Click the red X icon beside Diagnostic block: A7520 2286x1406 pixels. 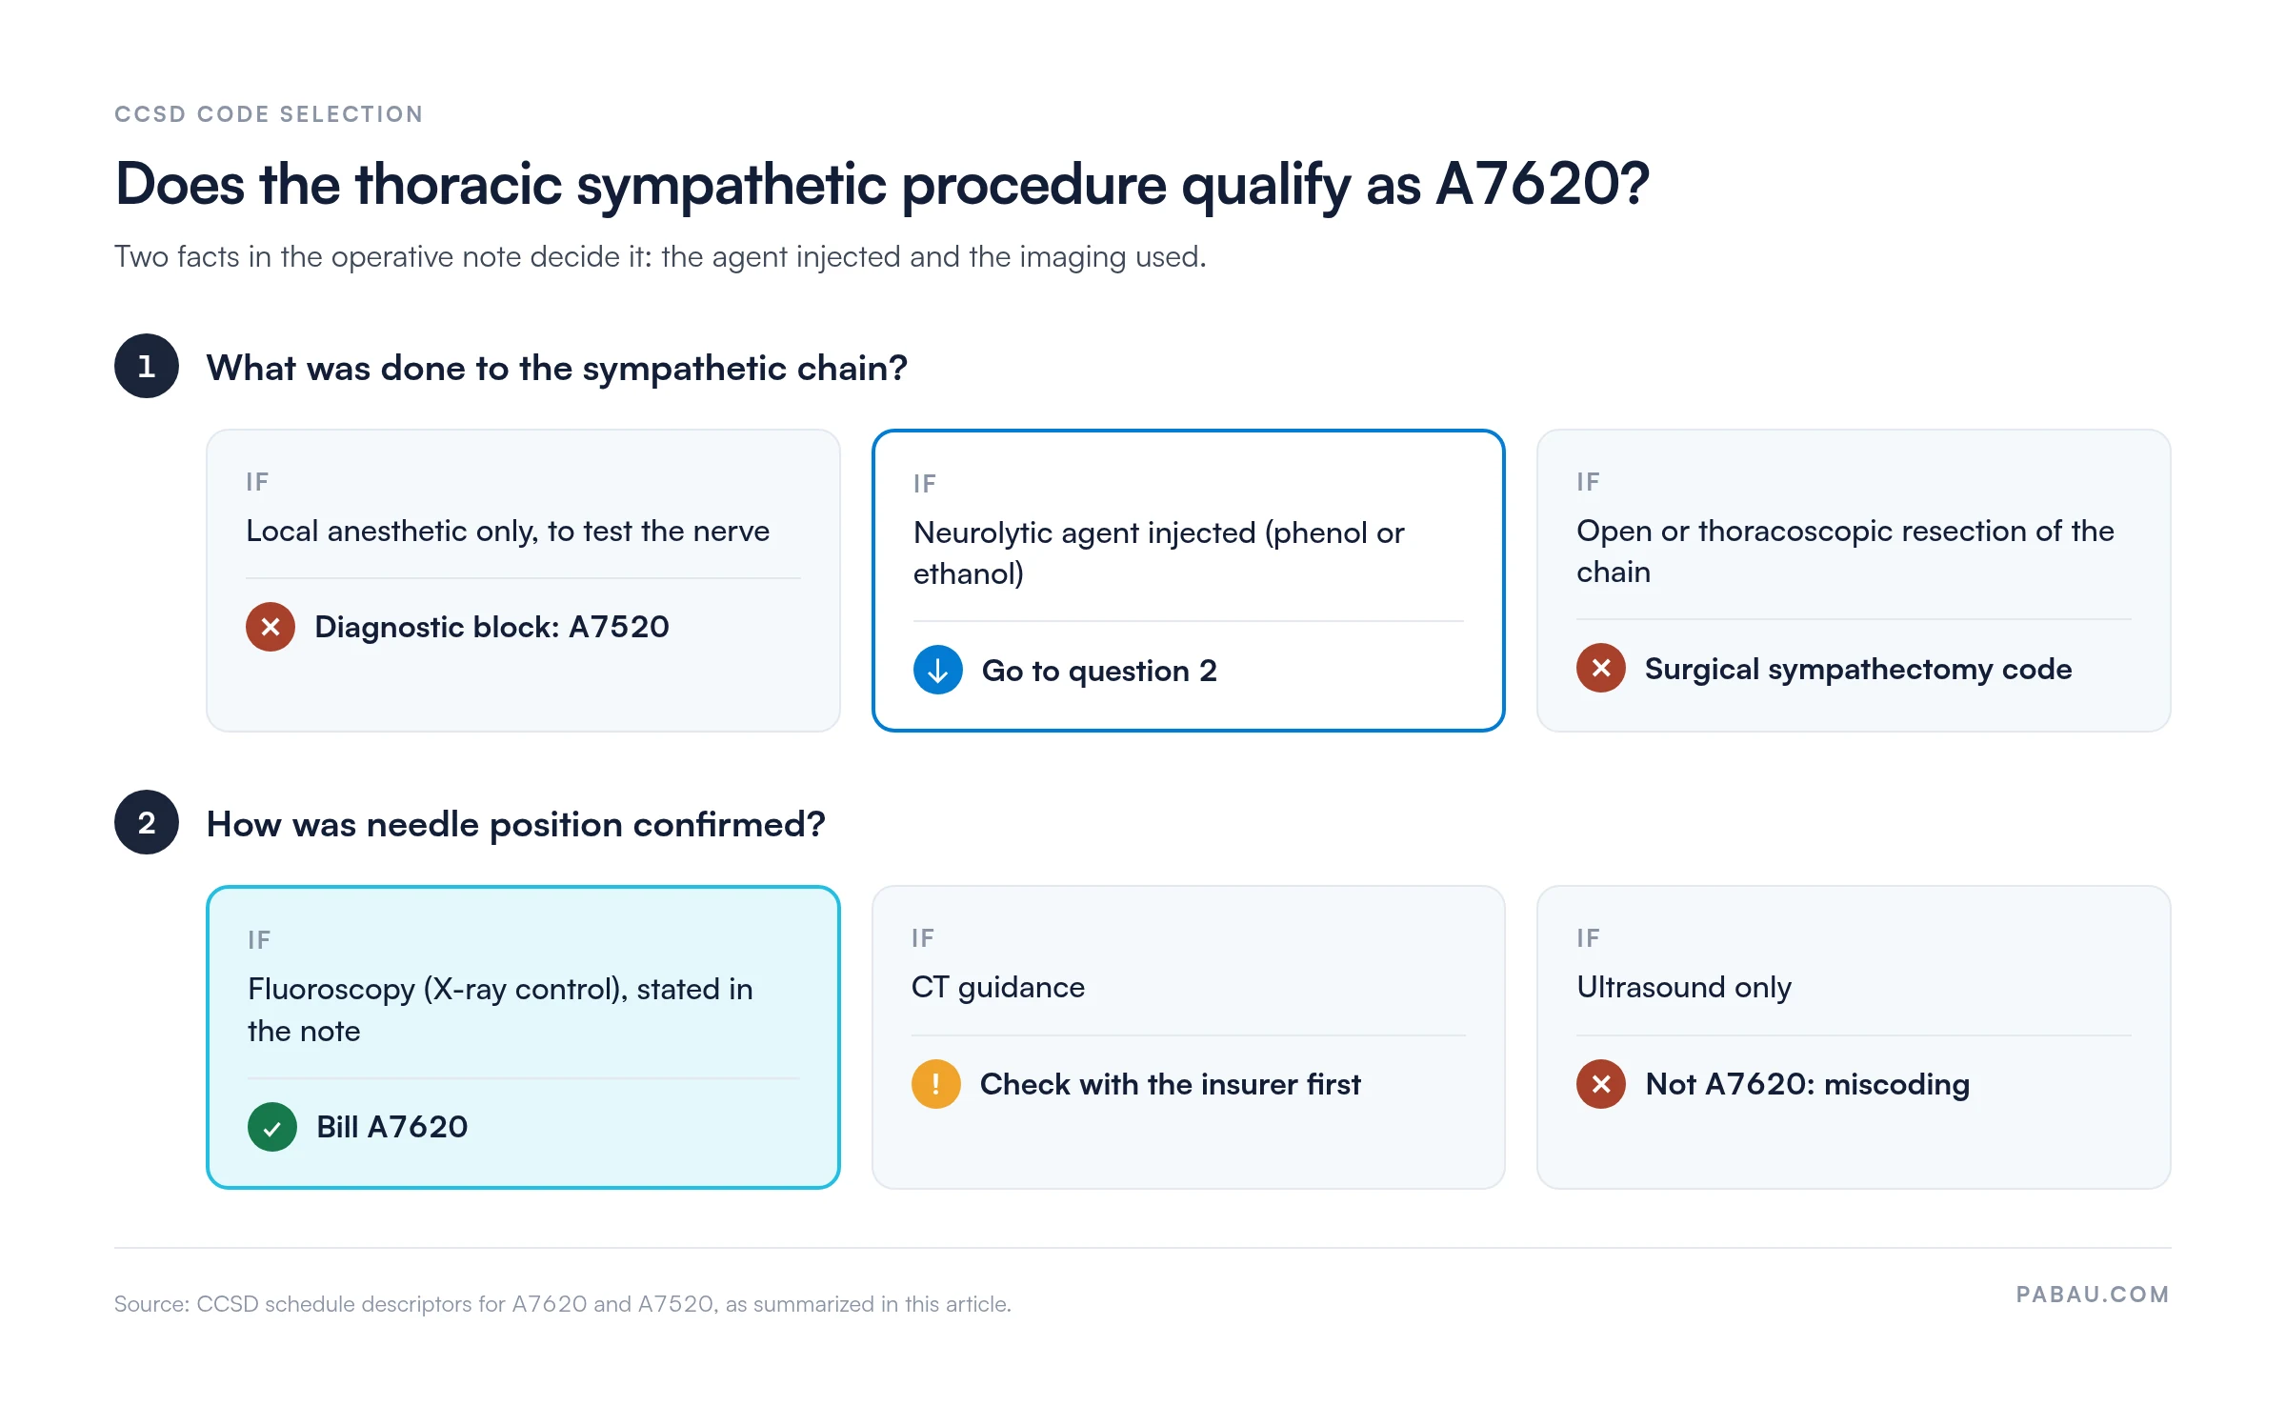click(x=271, y=627)
